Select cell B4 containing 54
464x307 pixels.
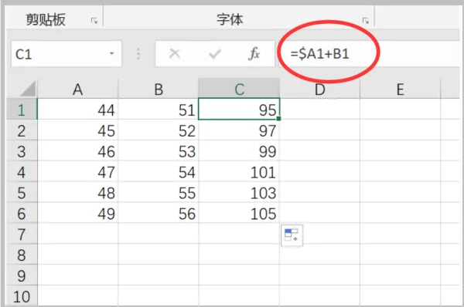159,171
